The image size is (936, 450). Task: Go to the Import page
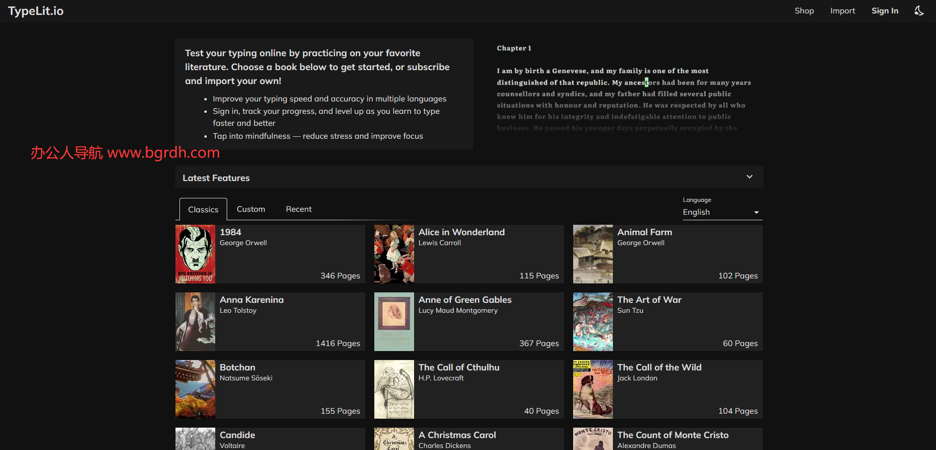point(843,11)
